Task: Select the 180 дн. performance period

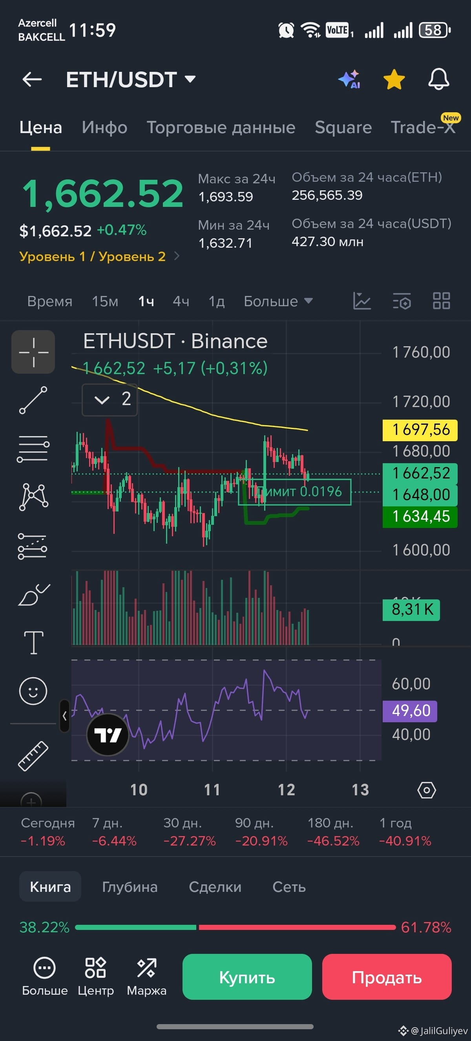Action: click(333, 832)
